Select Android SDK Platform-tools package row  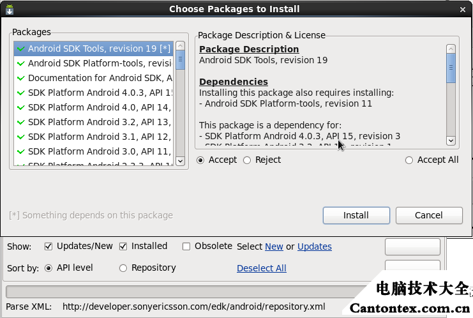[93, 63]
